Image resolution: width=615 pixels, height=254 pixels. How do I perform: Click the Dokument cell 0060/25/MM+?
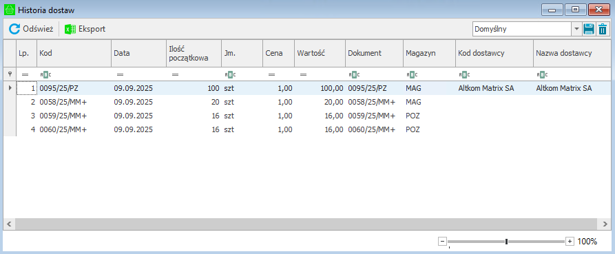coord(374,129)
